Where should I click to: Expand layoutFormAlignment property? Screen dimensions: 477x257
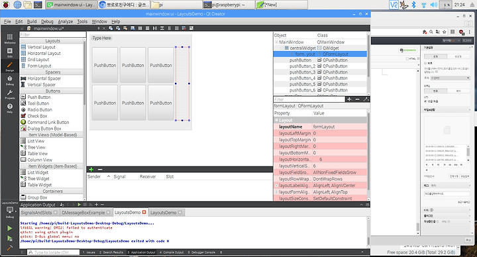coord(276,192)
